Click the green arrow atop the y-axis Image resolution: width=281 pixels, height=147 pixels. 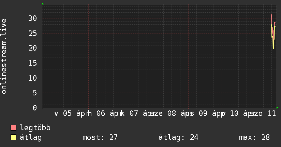[x=42, y=4]
